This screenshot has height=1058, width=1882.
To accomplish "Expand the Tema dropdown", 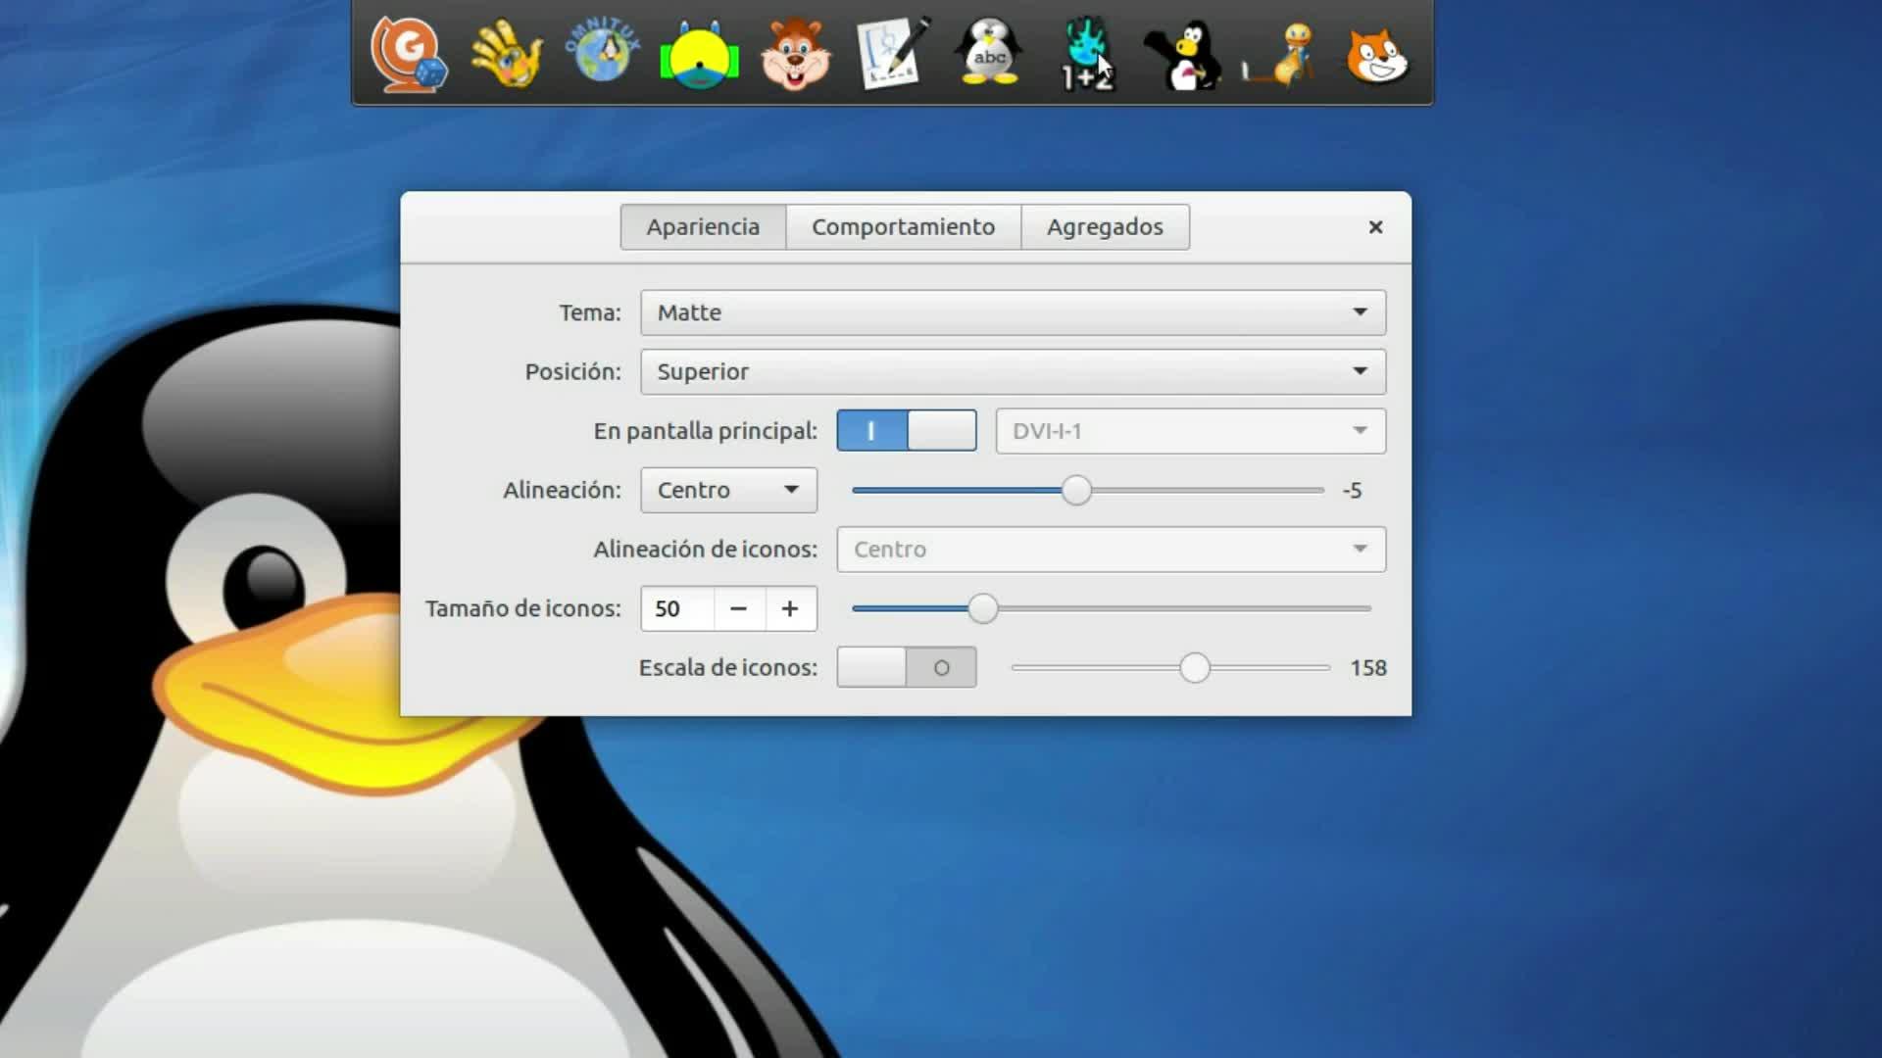I will (1013, 313).
